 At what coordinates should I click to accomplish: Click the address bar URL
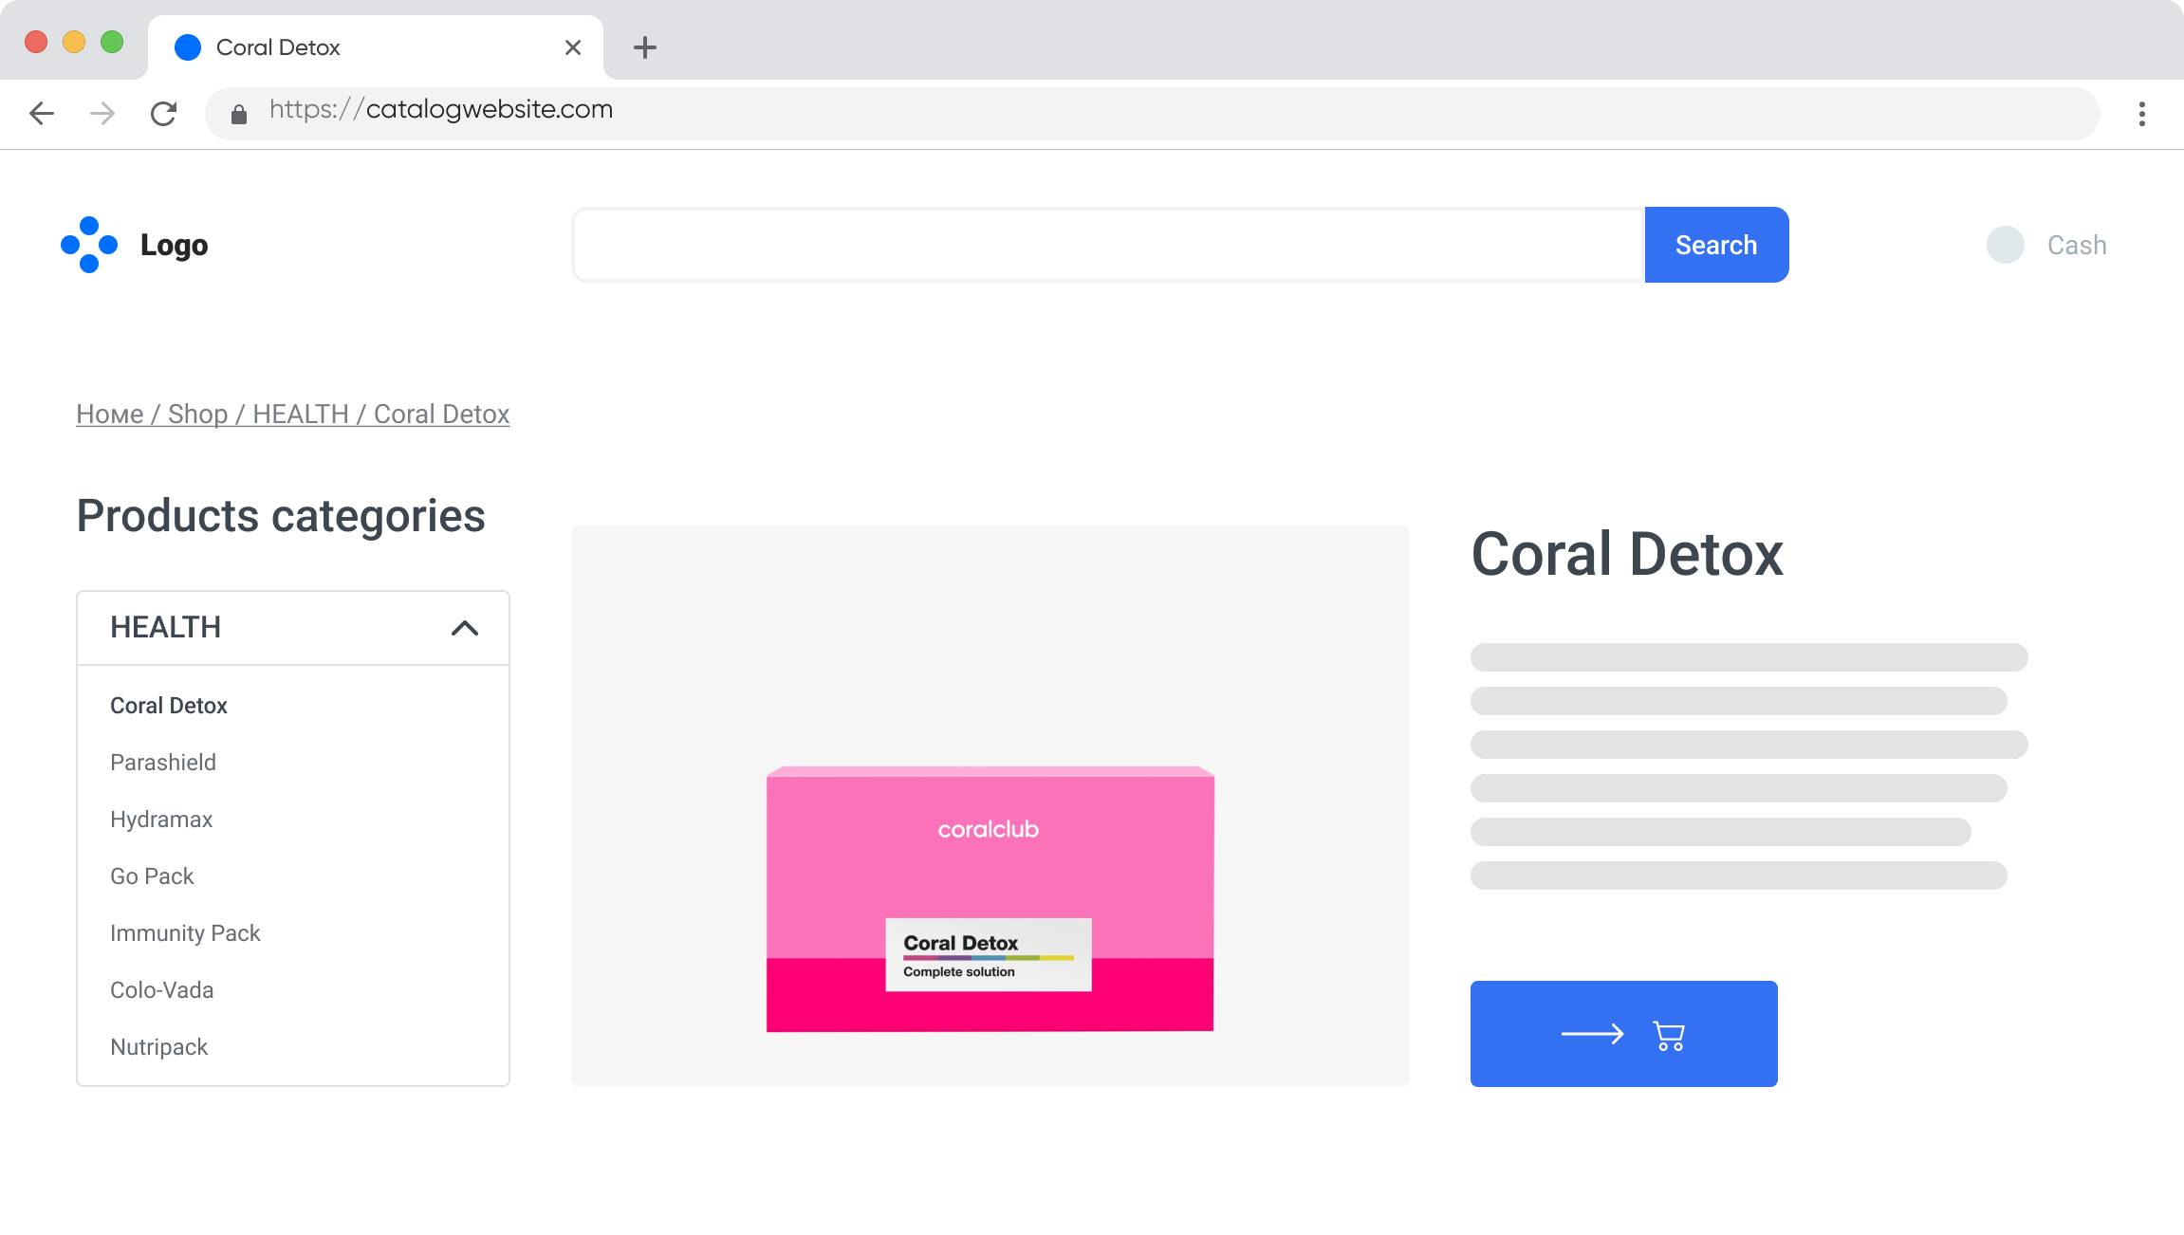441,110
